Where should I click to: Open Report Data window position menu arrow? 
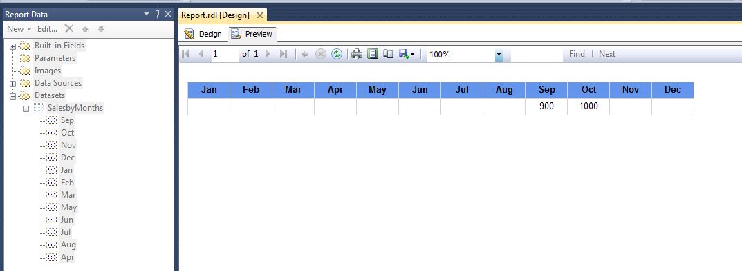coord(147,15)
